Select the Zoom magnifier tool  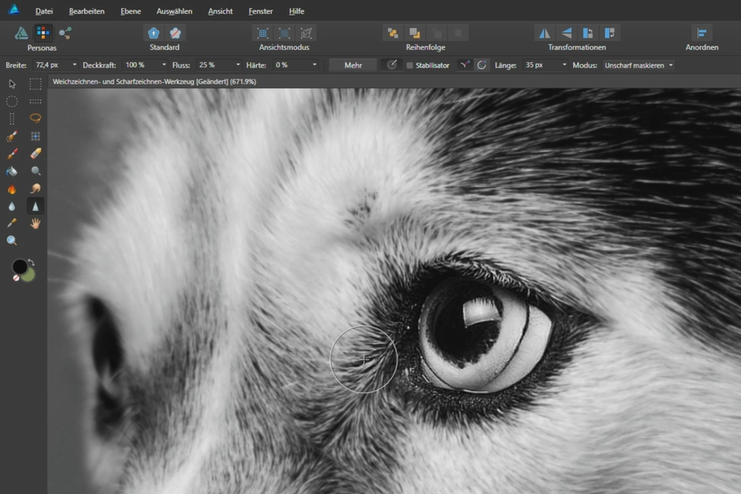point(12,240)
